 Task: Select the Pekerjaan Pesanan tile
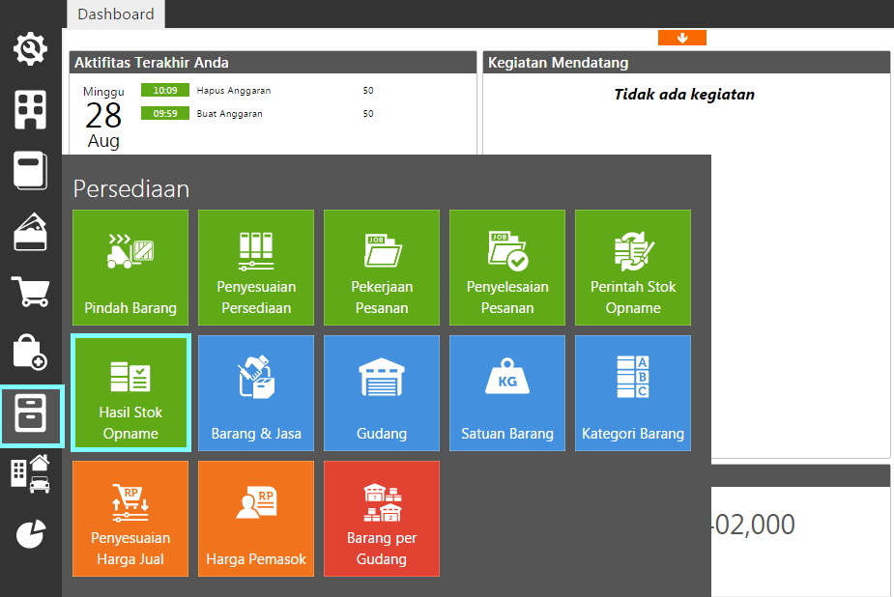pos(382,268)
